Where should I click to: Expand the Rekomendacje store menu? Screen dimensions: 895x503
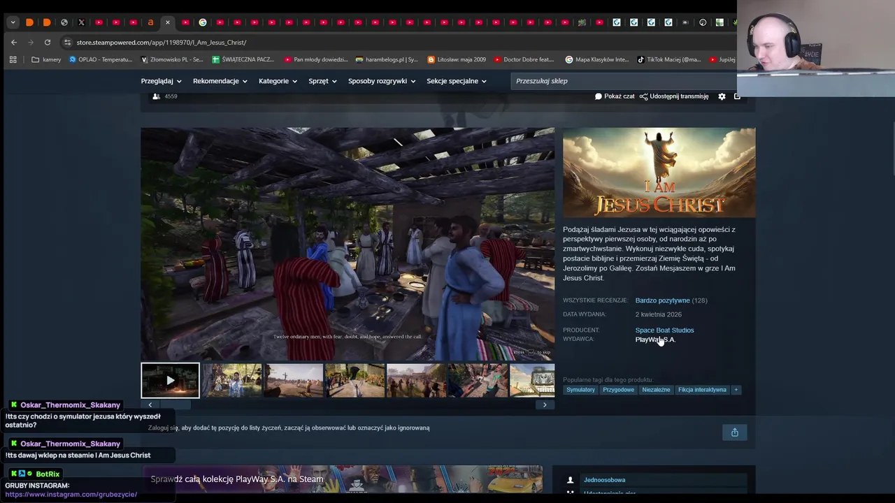point(220,81)
